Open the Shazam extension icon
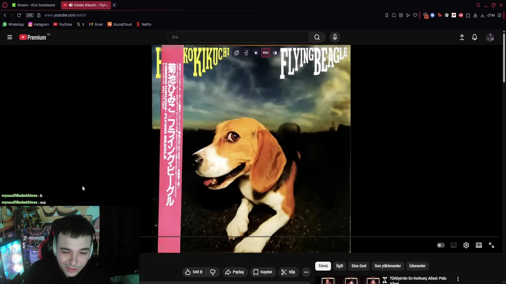This screenshot has width=506, height=284. click(x=432, y=15)
